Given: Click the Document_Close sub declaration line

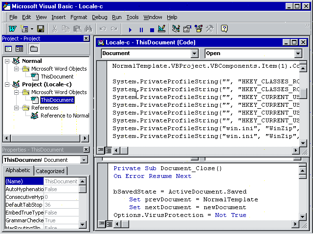Looking at the screenshot, I should pos(168,168).
